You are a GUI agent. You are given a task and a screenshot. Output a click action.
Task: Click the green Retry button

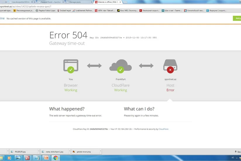click(237, 18)
